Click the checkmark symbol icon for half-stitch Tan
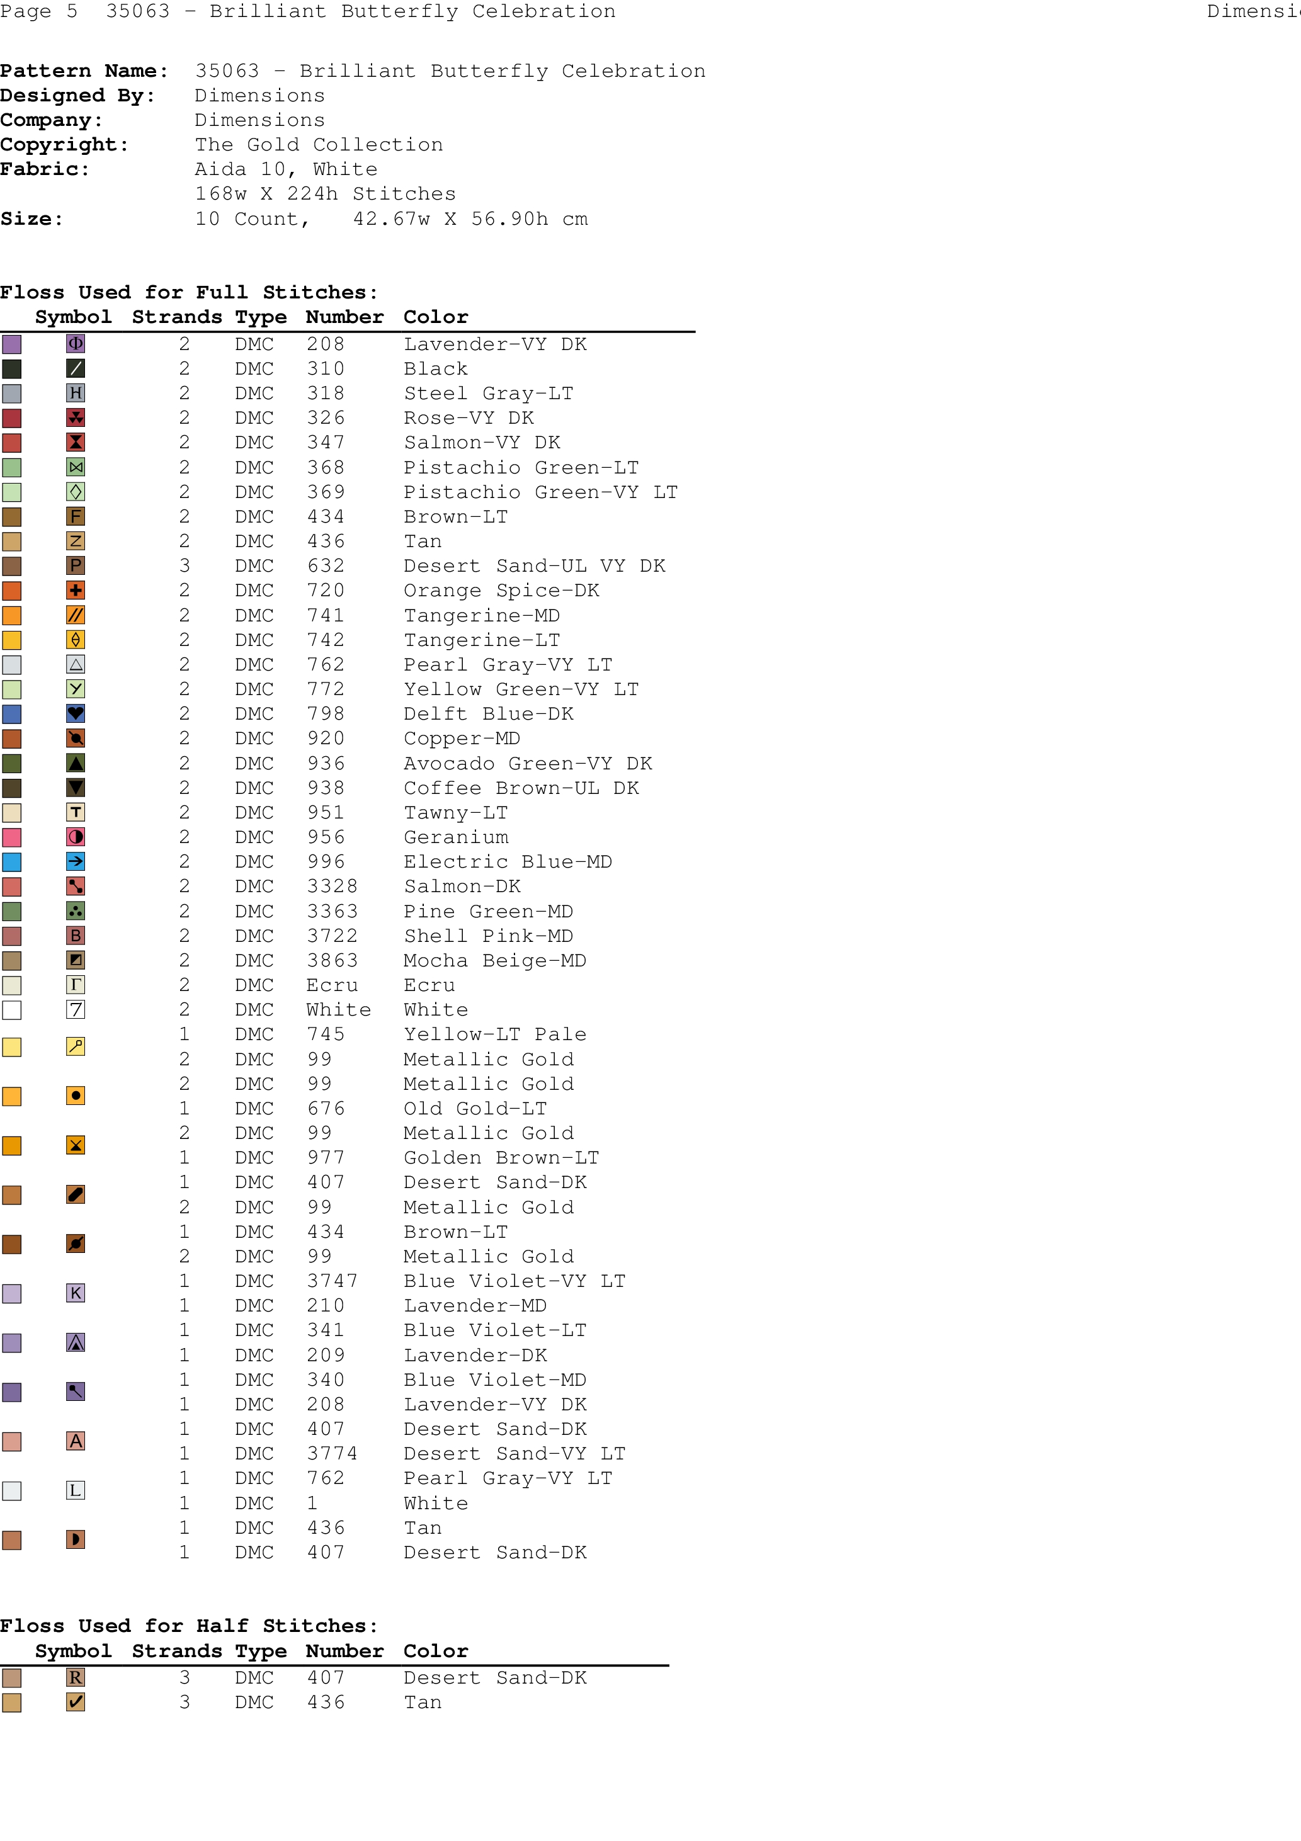Viewport: 1301px width, 1841px height. click(76, 1702)
